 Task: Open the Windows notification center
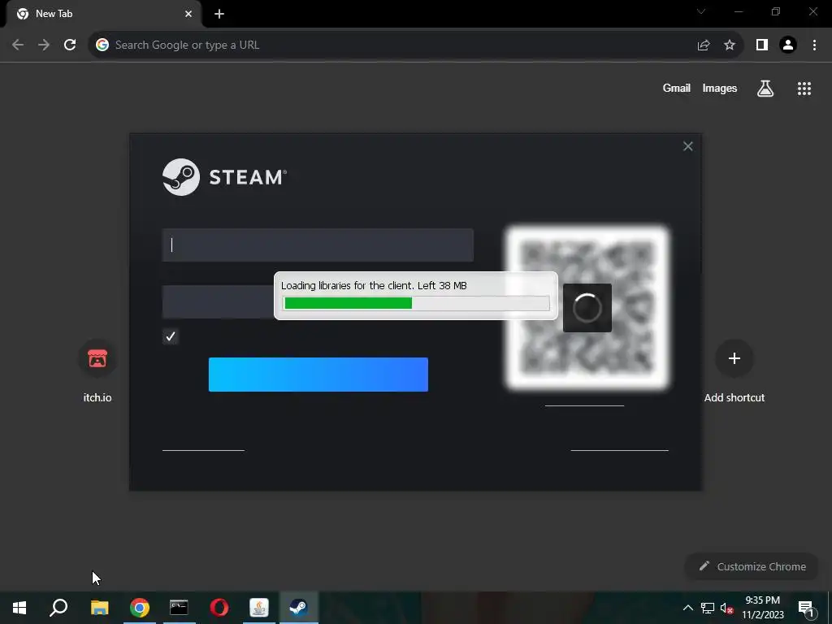pyautogui.click(x=806, y=608)
